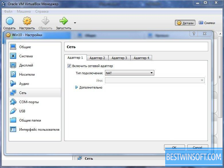The width and height of the screenshot is (224, 168).
Task: Toggle Включить сетевой адаптер checkbox
Action: 69,66
